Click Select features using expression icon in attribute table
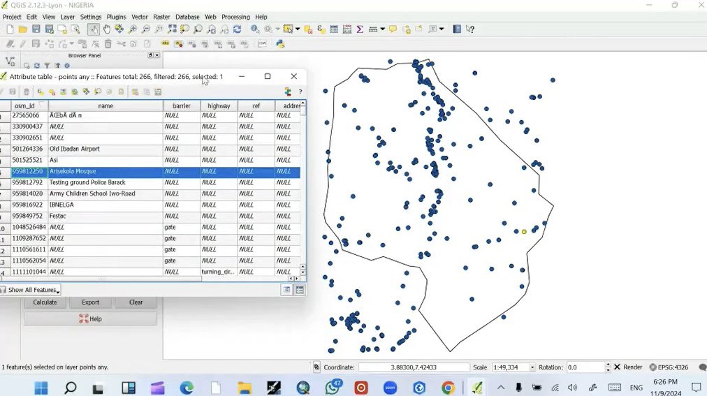 coord(41,92)
